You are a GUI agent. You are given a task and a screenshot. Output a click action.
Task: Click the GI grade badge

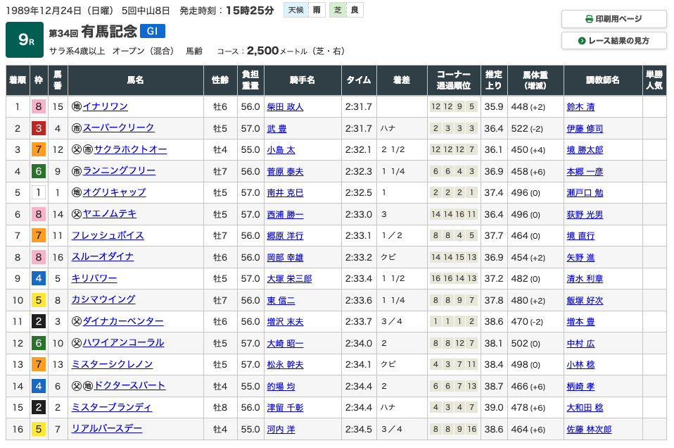[153, 31]
